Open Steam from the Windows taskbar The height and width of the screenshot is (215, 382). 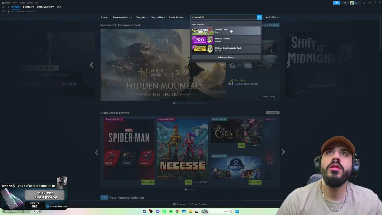pyautogui.click(x=144, y=211)
